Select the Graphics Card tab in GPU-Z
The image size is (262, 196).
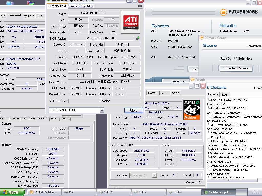click(57, 6)
